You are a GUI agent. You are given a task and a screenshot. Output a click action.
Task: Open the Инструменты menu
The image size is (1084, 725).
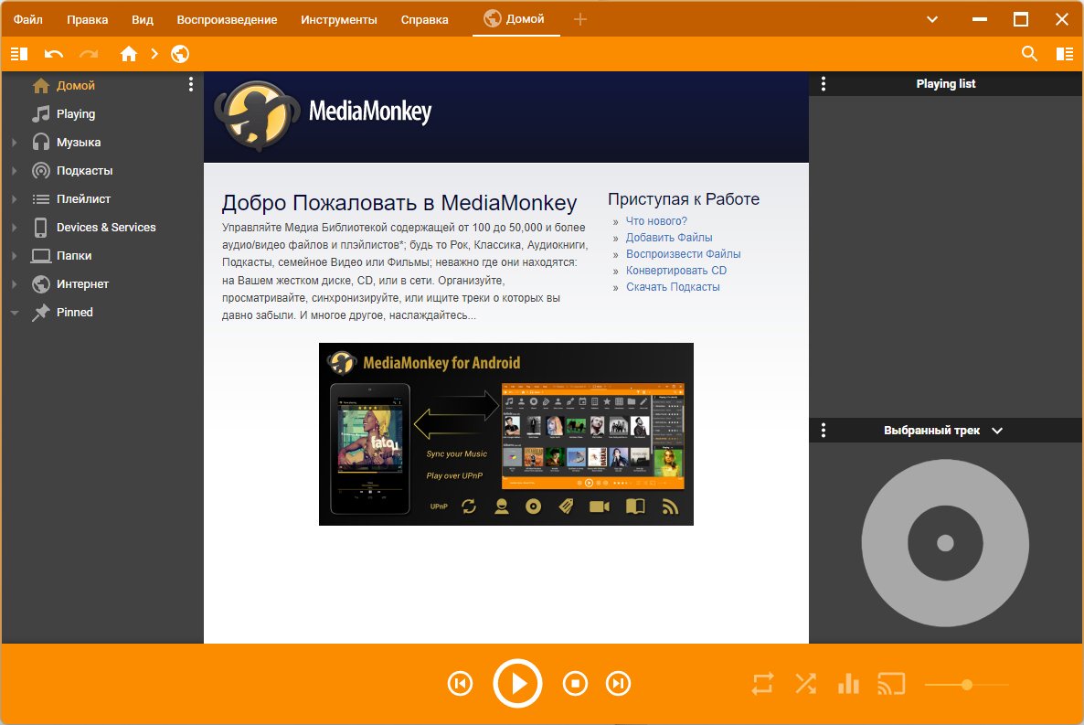[339, 19]
